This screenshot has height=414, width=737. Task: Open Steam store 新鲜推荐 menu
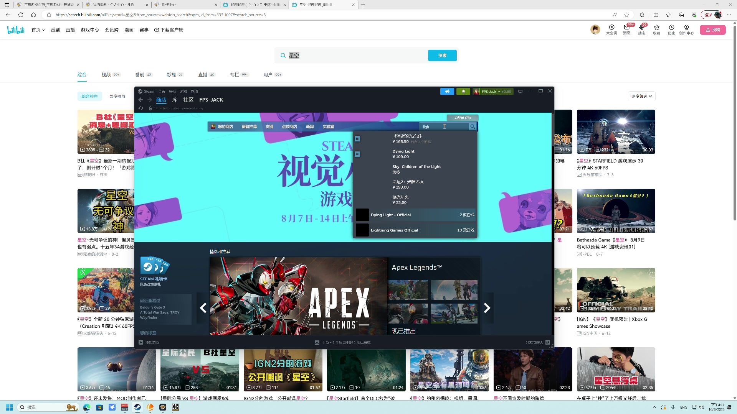(x=249, y=127)
